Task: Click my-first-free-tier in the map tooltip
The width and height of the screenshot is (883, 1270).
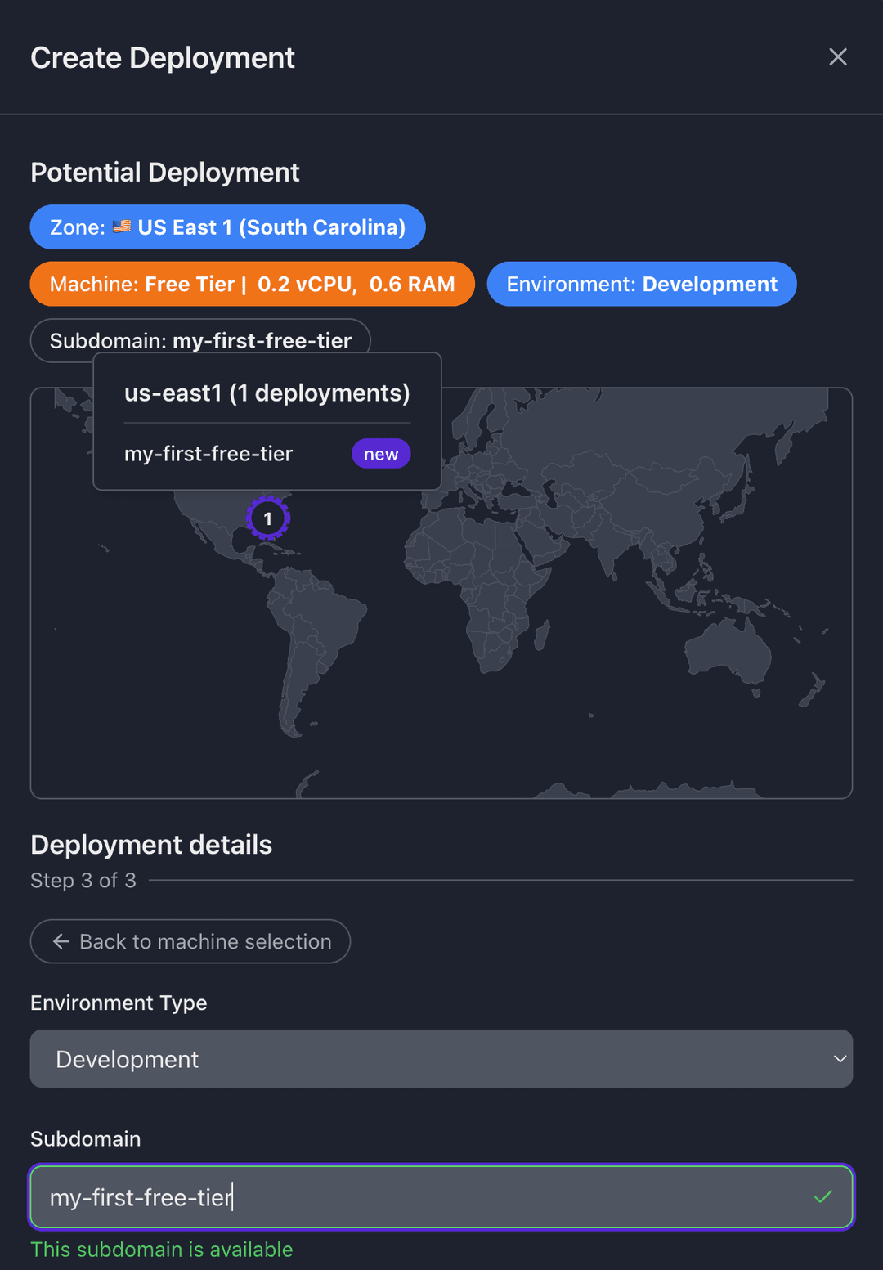Action: [208, 453]
